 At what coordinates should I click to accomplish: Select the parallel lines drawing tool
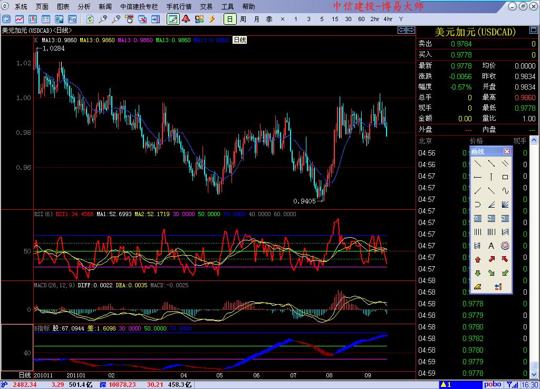(505, 163)
